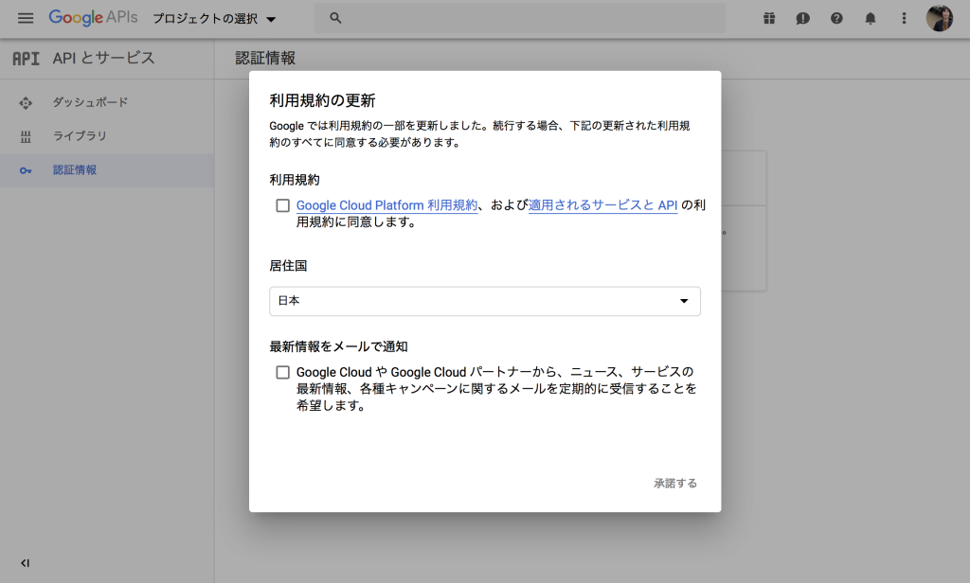Open the Google Cloud Platform 利用規約 link
970x583 pixels.
(386, 205)
